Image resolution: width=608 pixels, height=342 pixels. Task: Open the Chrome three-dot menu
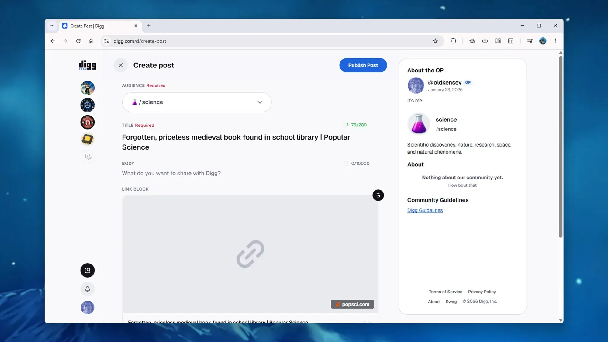tap(555, 41)
